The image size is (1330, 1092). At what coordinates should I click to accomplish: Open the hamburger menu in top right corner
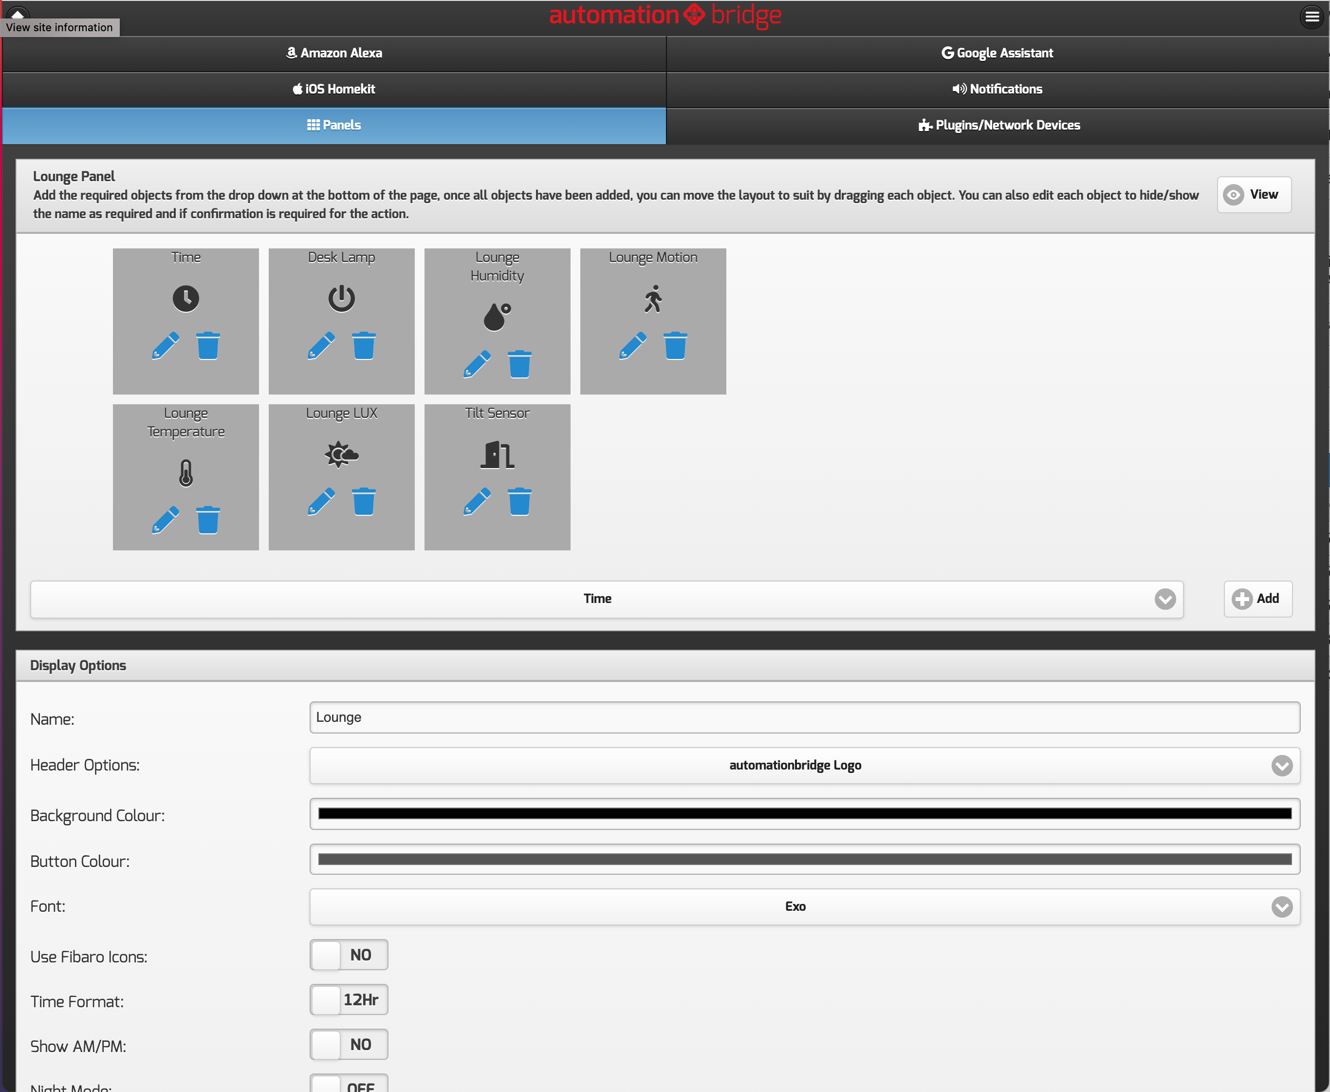tap(1312, 17)
